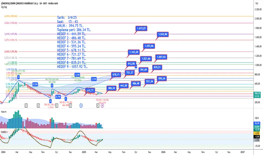This screenshot has height=155, width=263.
Task: Select the B point label of the pattern
Action: (52, 86)
